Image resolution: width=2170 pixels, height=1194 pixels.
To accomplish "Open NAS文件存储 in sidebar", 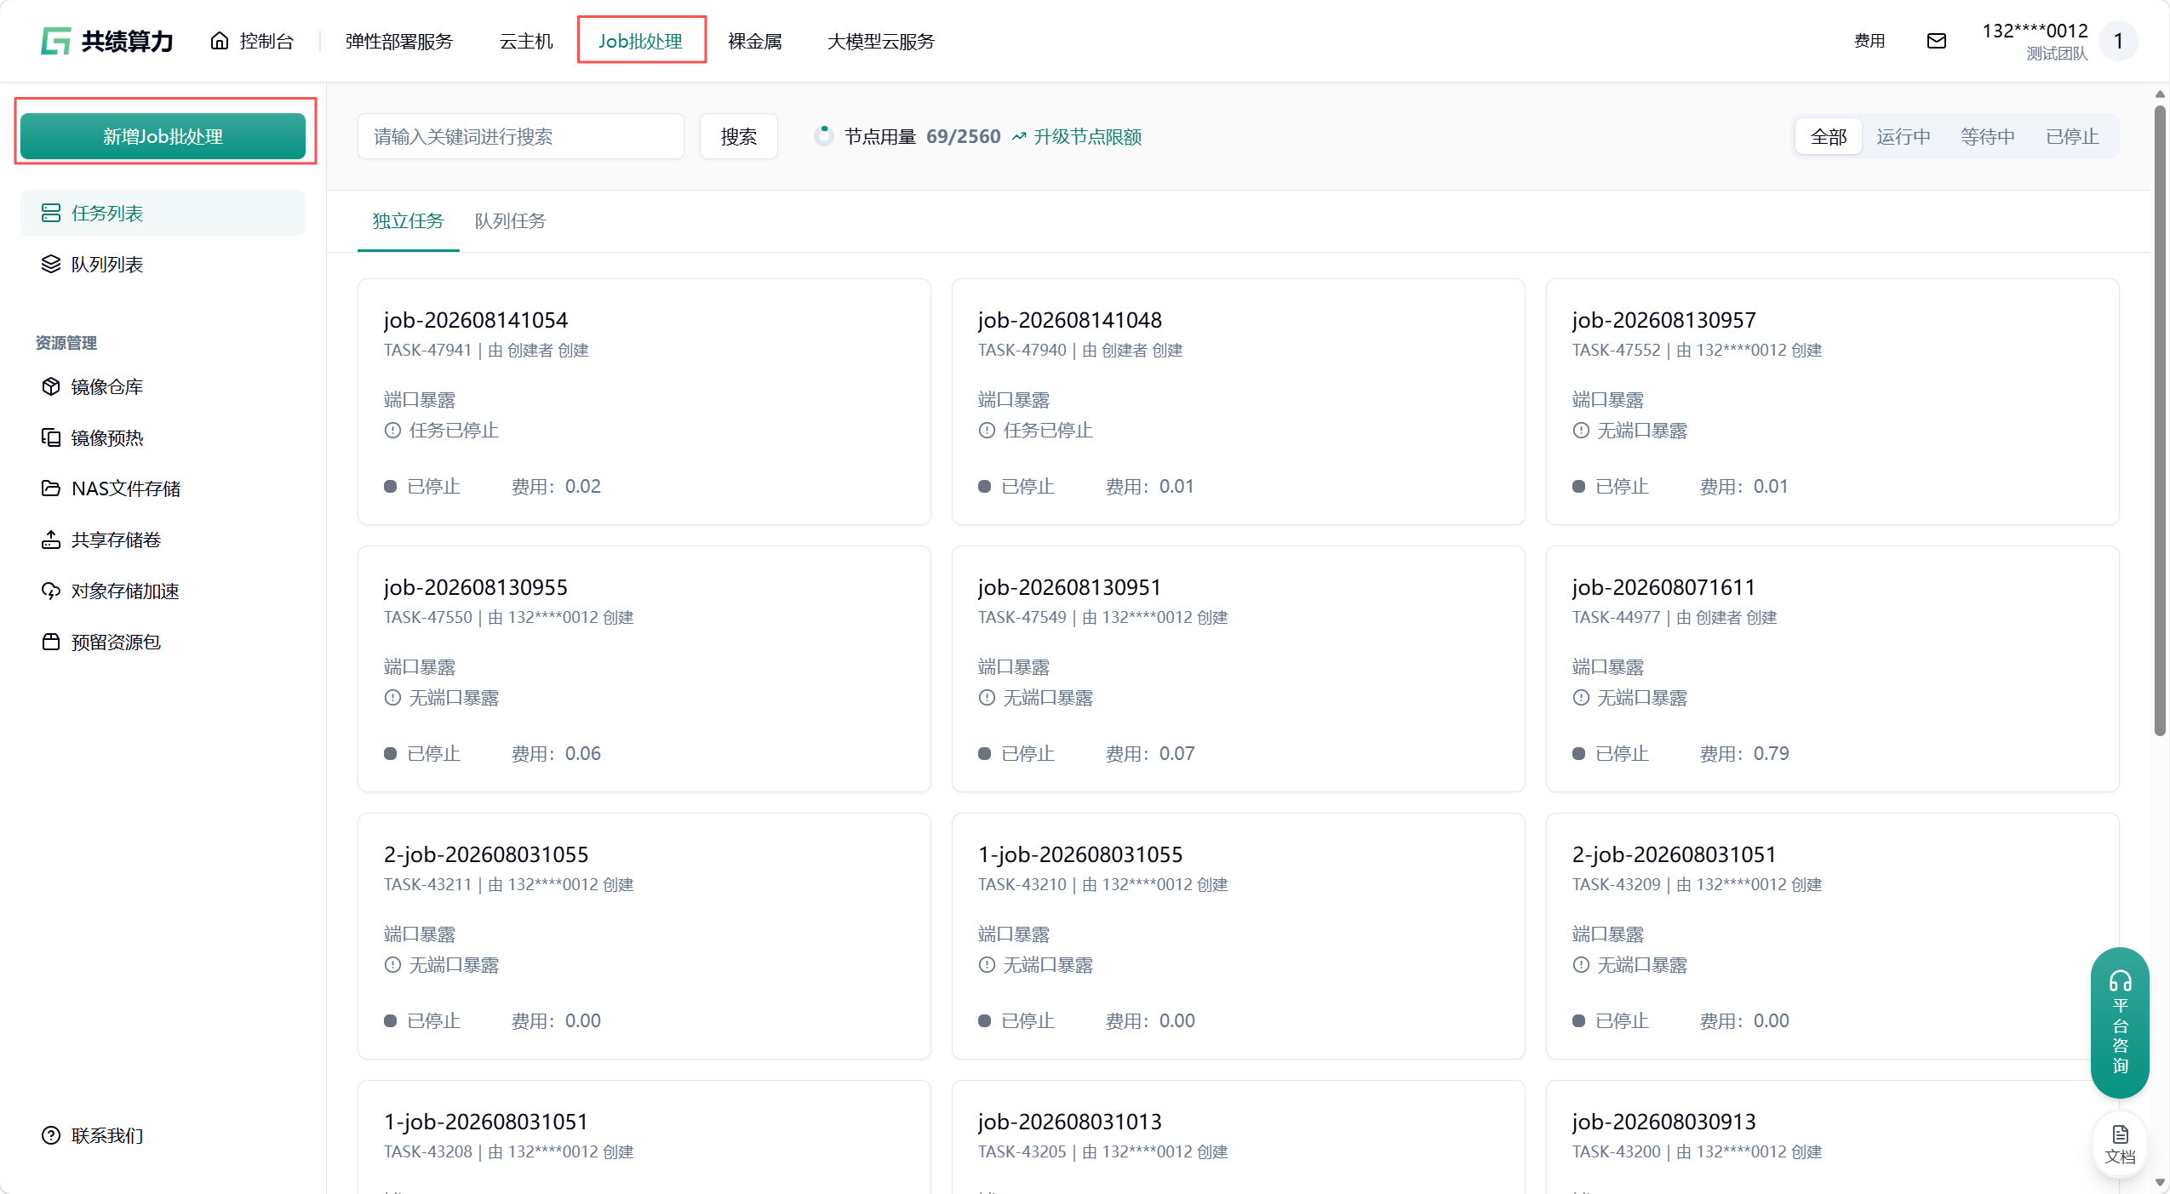I will (x=126, y=488).
